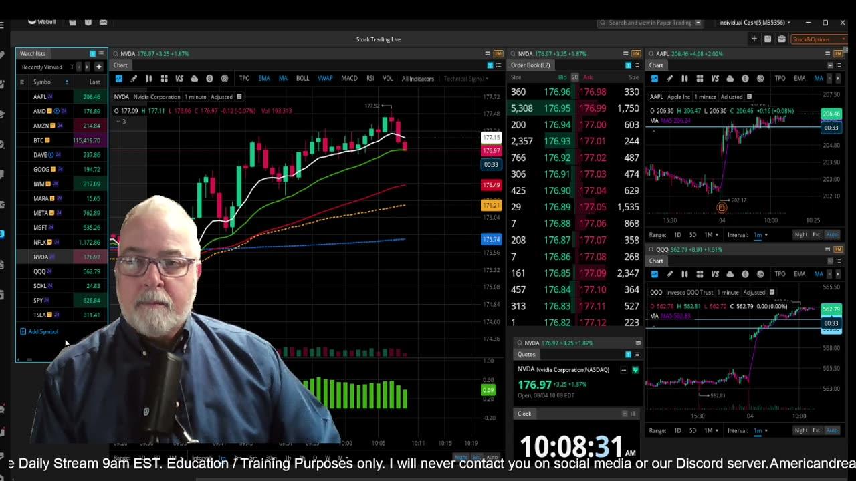This screenshot has height=481, width=856.
Task: Click the 176.99 ask price in order book
Action: click(593, 108)
